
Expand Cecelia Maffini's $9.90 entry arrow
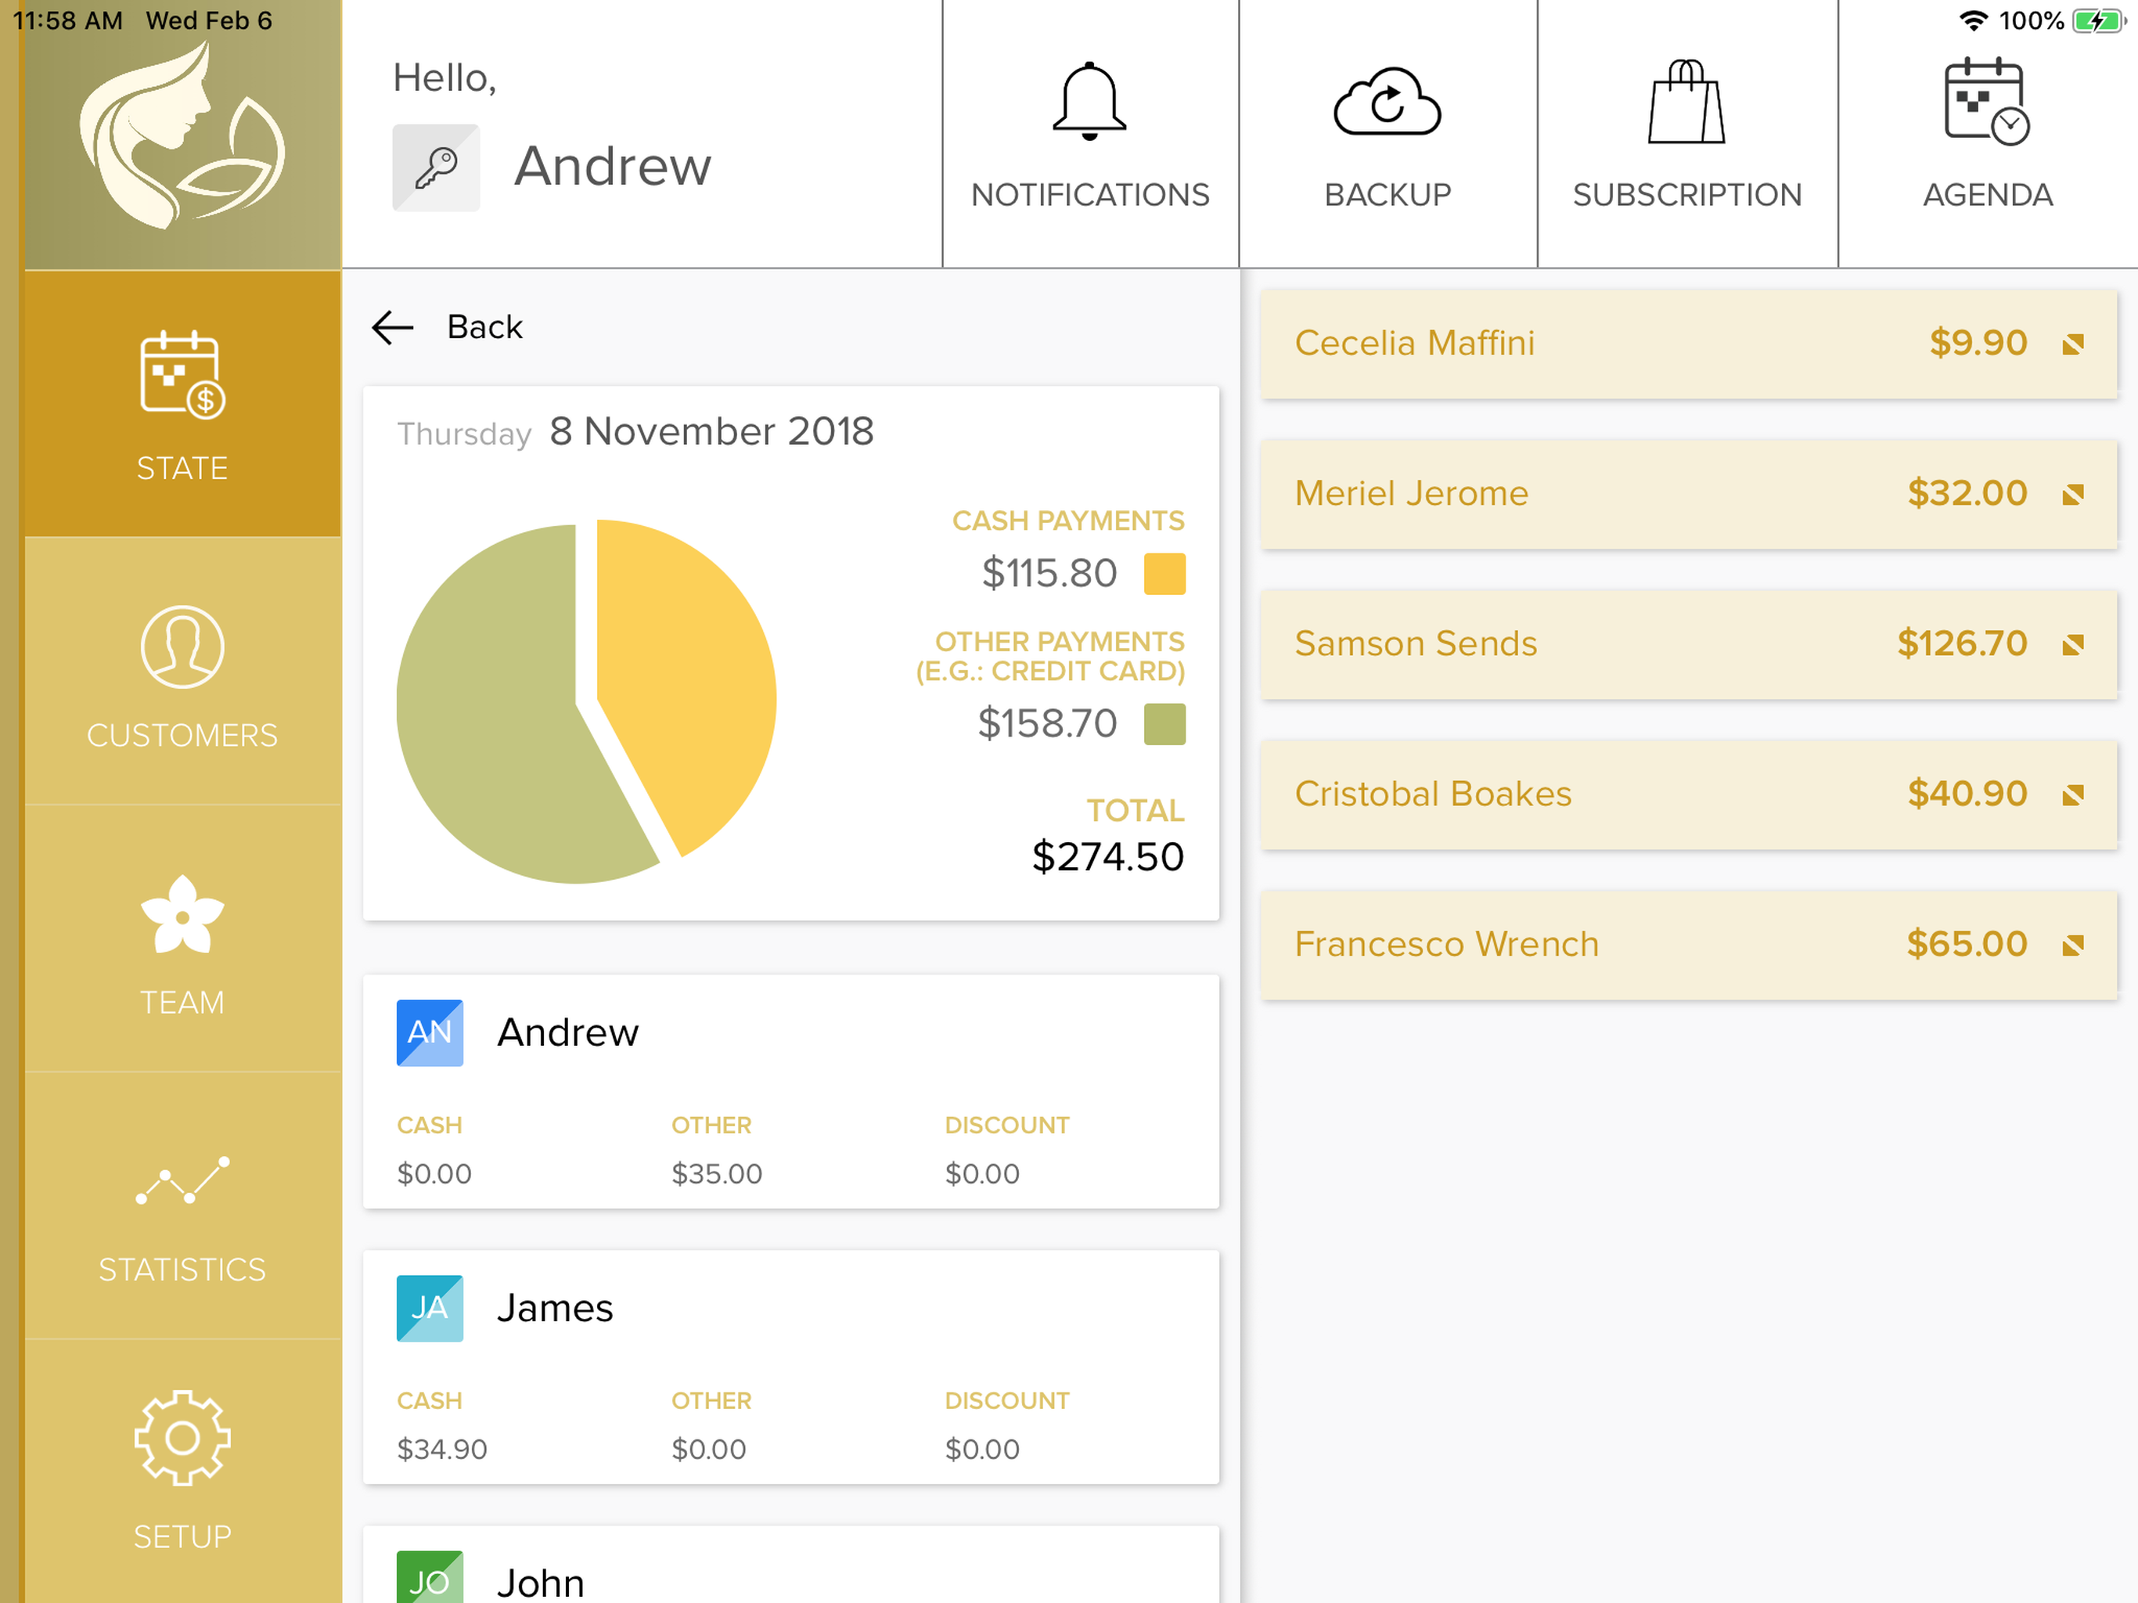[2072, 344]
